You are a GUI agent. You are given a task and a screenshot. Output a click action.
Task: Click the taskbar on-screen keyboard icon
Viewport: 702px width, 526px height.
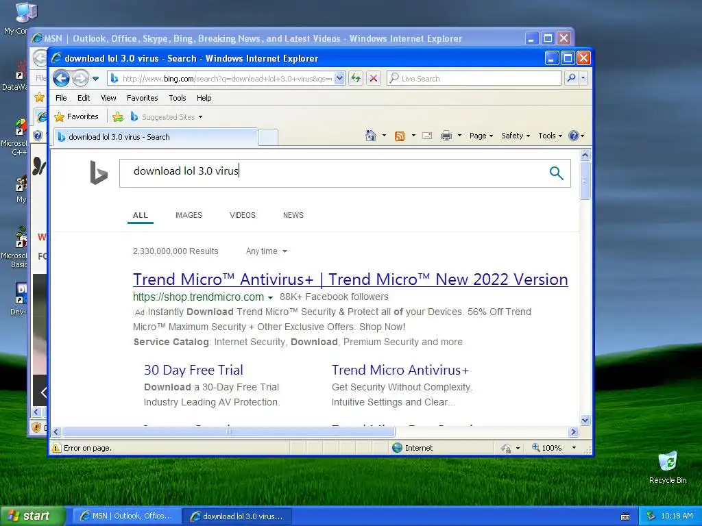click(625, 516)
